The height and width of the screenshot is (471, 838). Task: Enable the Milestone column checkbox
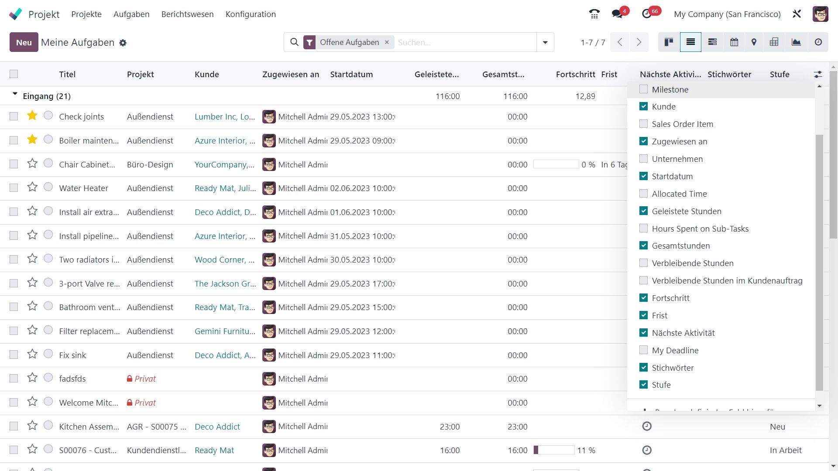(643, 89)
